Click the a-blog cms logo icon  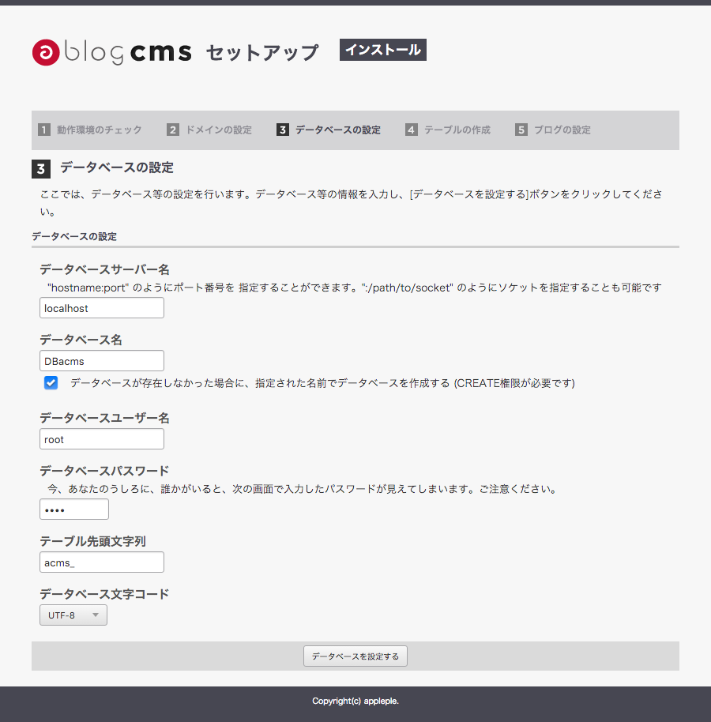[47, 52]
